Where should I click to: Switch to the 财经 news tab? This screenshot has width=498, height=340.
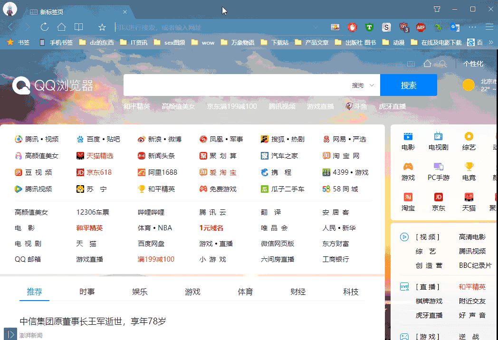point(298,292)
